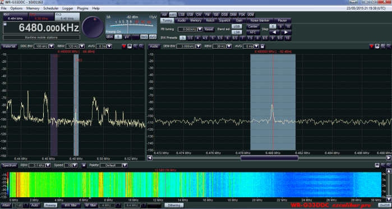Open the Options menu

click(x=16, y=8)
